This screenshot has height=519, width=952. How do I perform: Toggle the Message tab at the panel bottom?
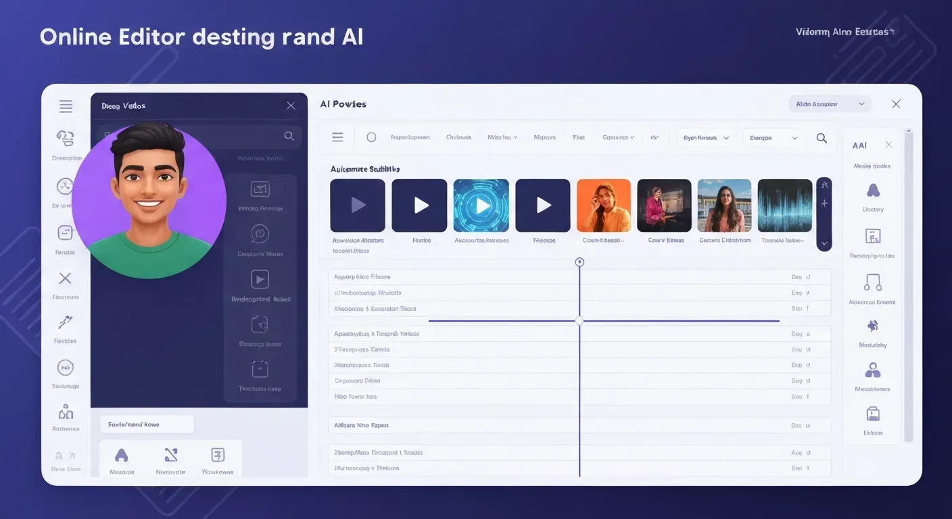(122, 454)
